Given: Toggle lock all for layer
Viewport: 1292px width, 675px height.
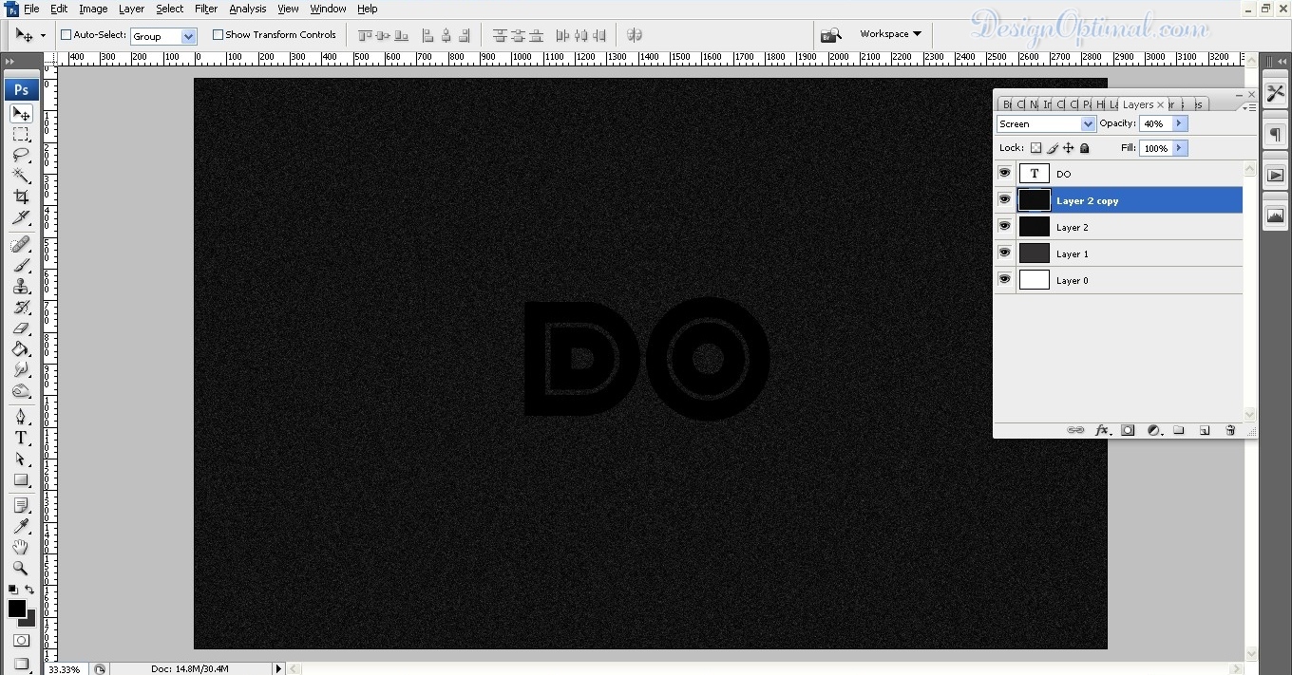Looking at the screenshot, I should 1085,148.
